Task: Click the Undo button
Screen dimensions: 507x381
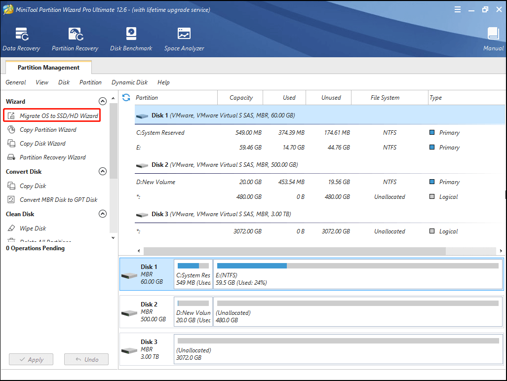Action: [x=86, y=359]
